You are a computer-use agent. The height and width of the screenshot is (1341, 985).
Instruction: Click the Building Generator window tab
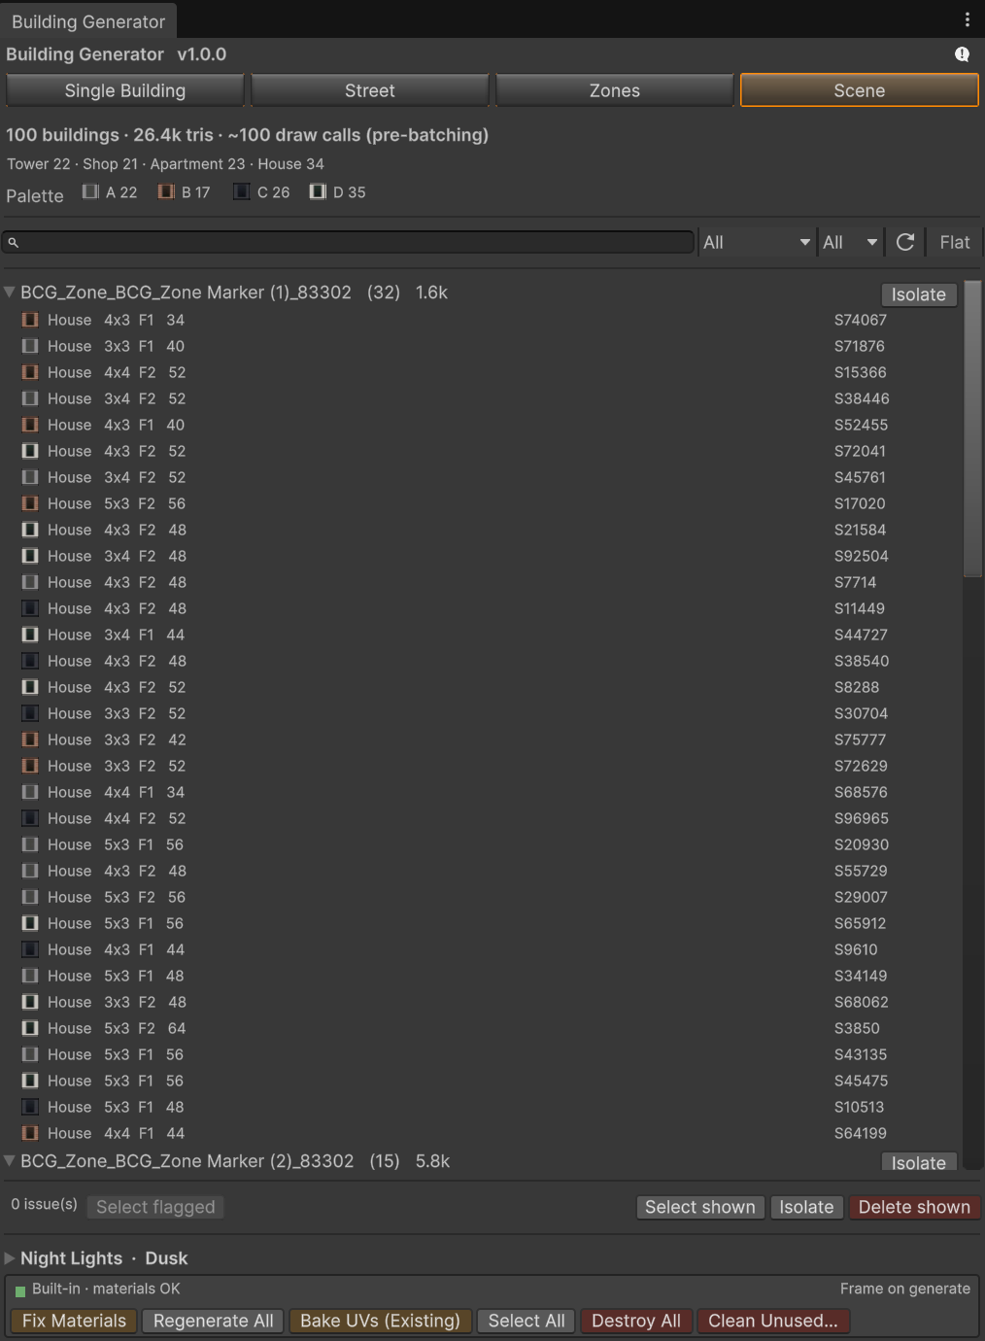(88, 21)
